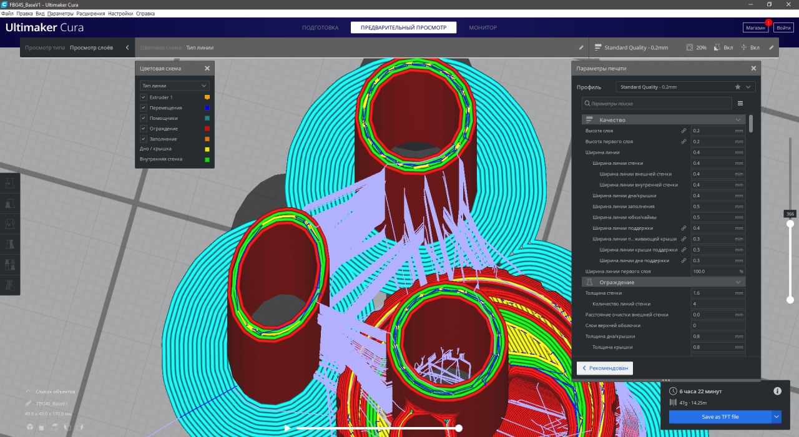Close the Цветовая схема panel
799x437 pixels.
pyautogui.click(x=207, y=68)
